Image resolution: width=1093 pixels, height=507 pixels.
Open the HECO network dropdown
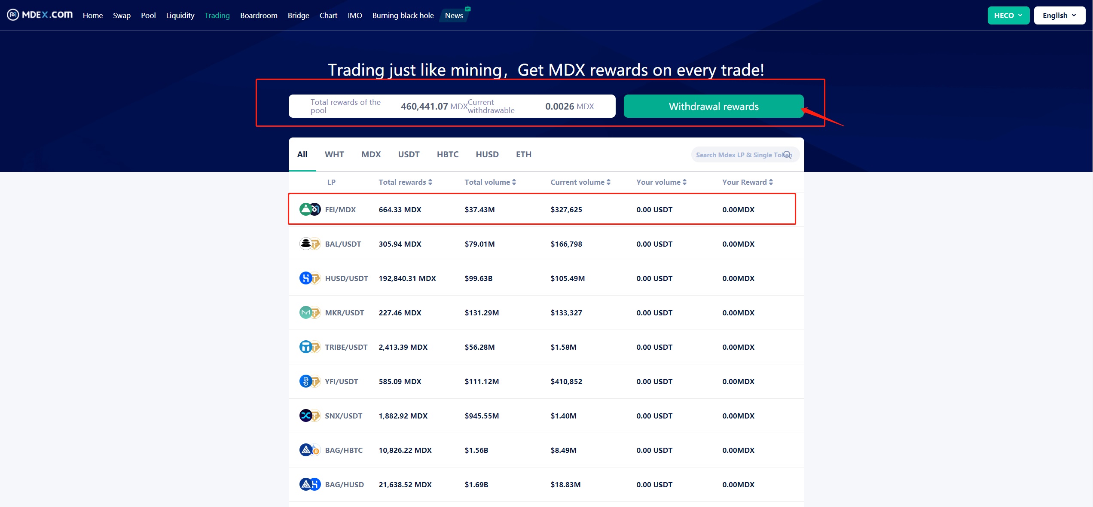1008,15
